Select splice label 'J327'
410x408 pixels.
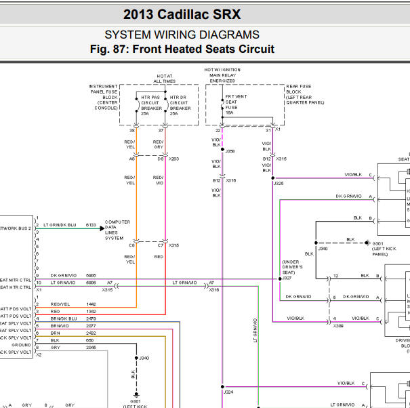(x=287, y=278)
